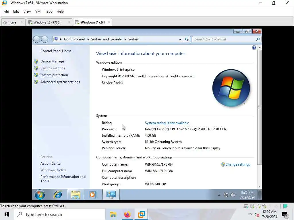
Task: Go to Control Panel Home
Action: click(x=56, y=51)
